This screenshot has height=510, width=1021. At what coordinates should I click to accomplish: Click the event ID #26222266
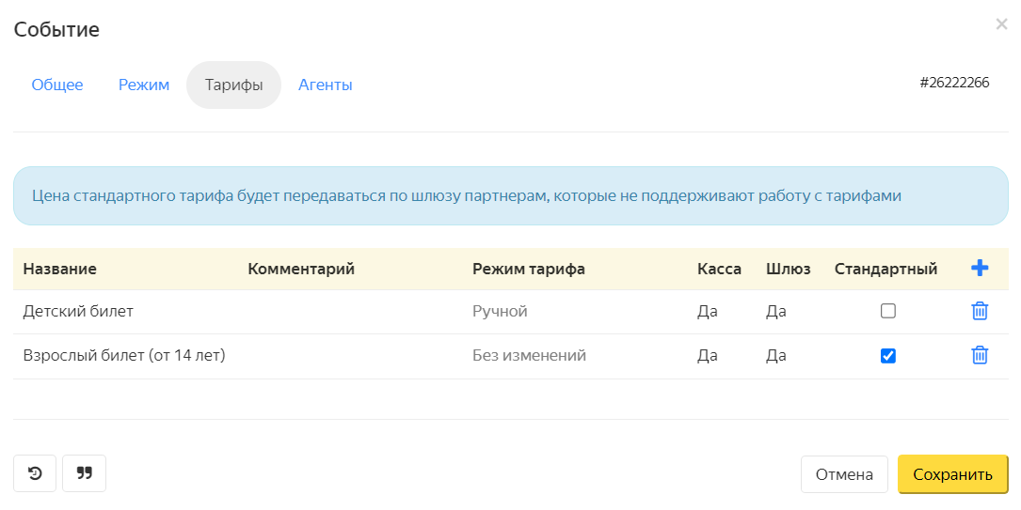[x=954, y=83]
